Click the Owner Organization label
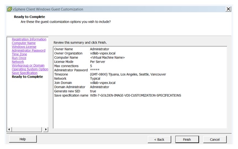Image resolution: width=238 pixels, height=149 pixels. click(x=68, y=53)
